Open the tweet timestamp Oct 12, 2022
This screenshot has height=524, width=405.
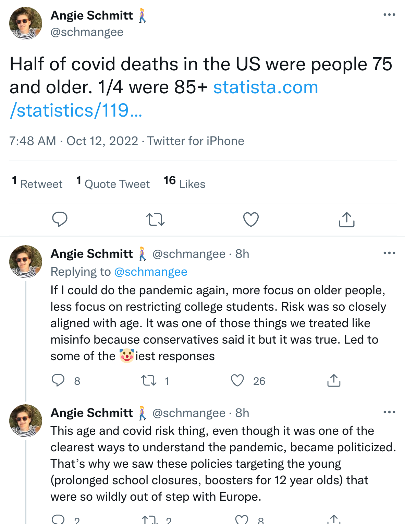(102, 141)
